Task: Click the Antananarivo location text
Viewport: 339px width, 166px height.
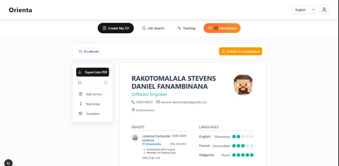Action: [x=145, y=110]
